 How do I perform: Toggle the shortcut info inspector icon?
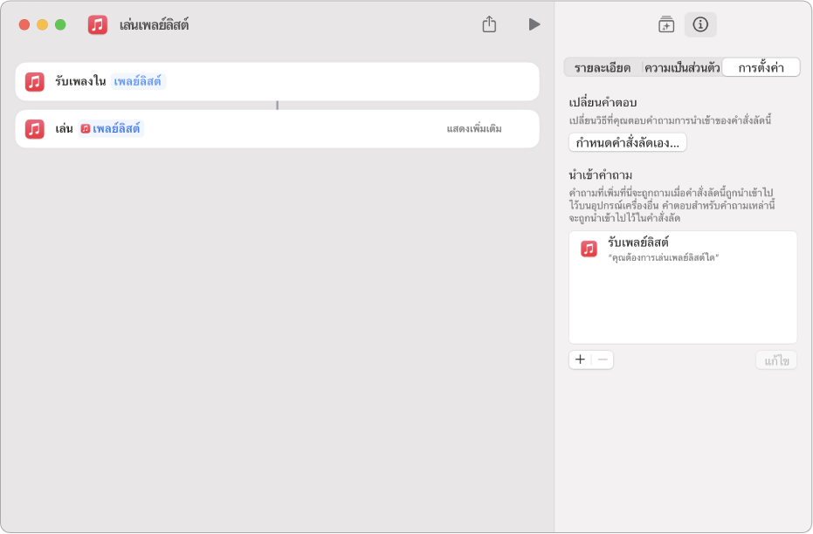click(x=700, y=24)
